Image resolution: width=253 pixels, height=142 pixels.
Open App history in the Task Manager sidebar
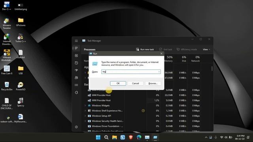[76, 63]
